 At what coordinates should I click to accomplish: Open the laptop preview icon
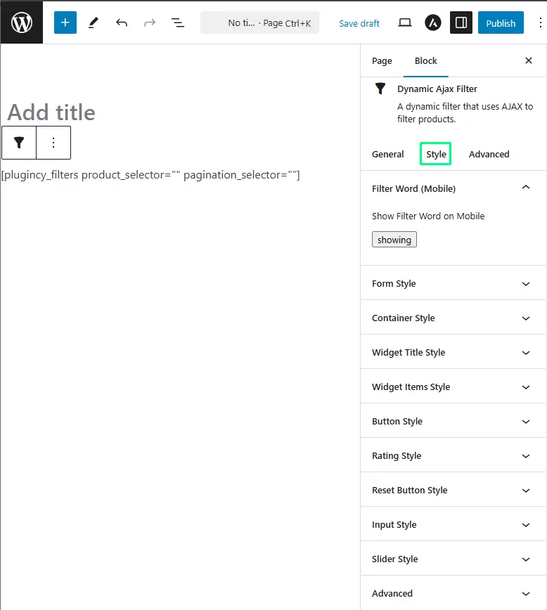click(x=405, y=22)
